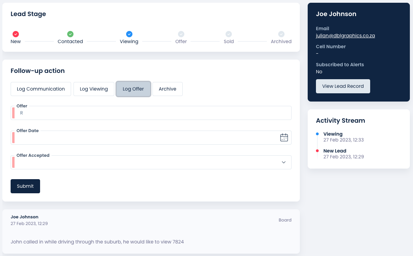Click the green Contacted stage checkmark
Image resolution: width=413 pixels, height=256 pixels.
click(70, 34)
